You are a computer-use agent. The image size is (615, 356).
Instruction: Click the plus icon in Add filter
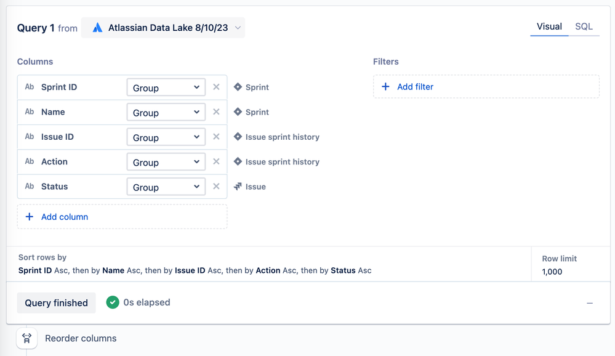tap(385, 86)
